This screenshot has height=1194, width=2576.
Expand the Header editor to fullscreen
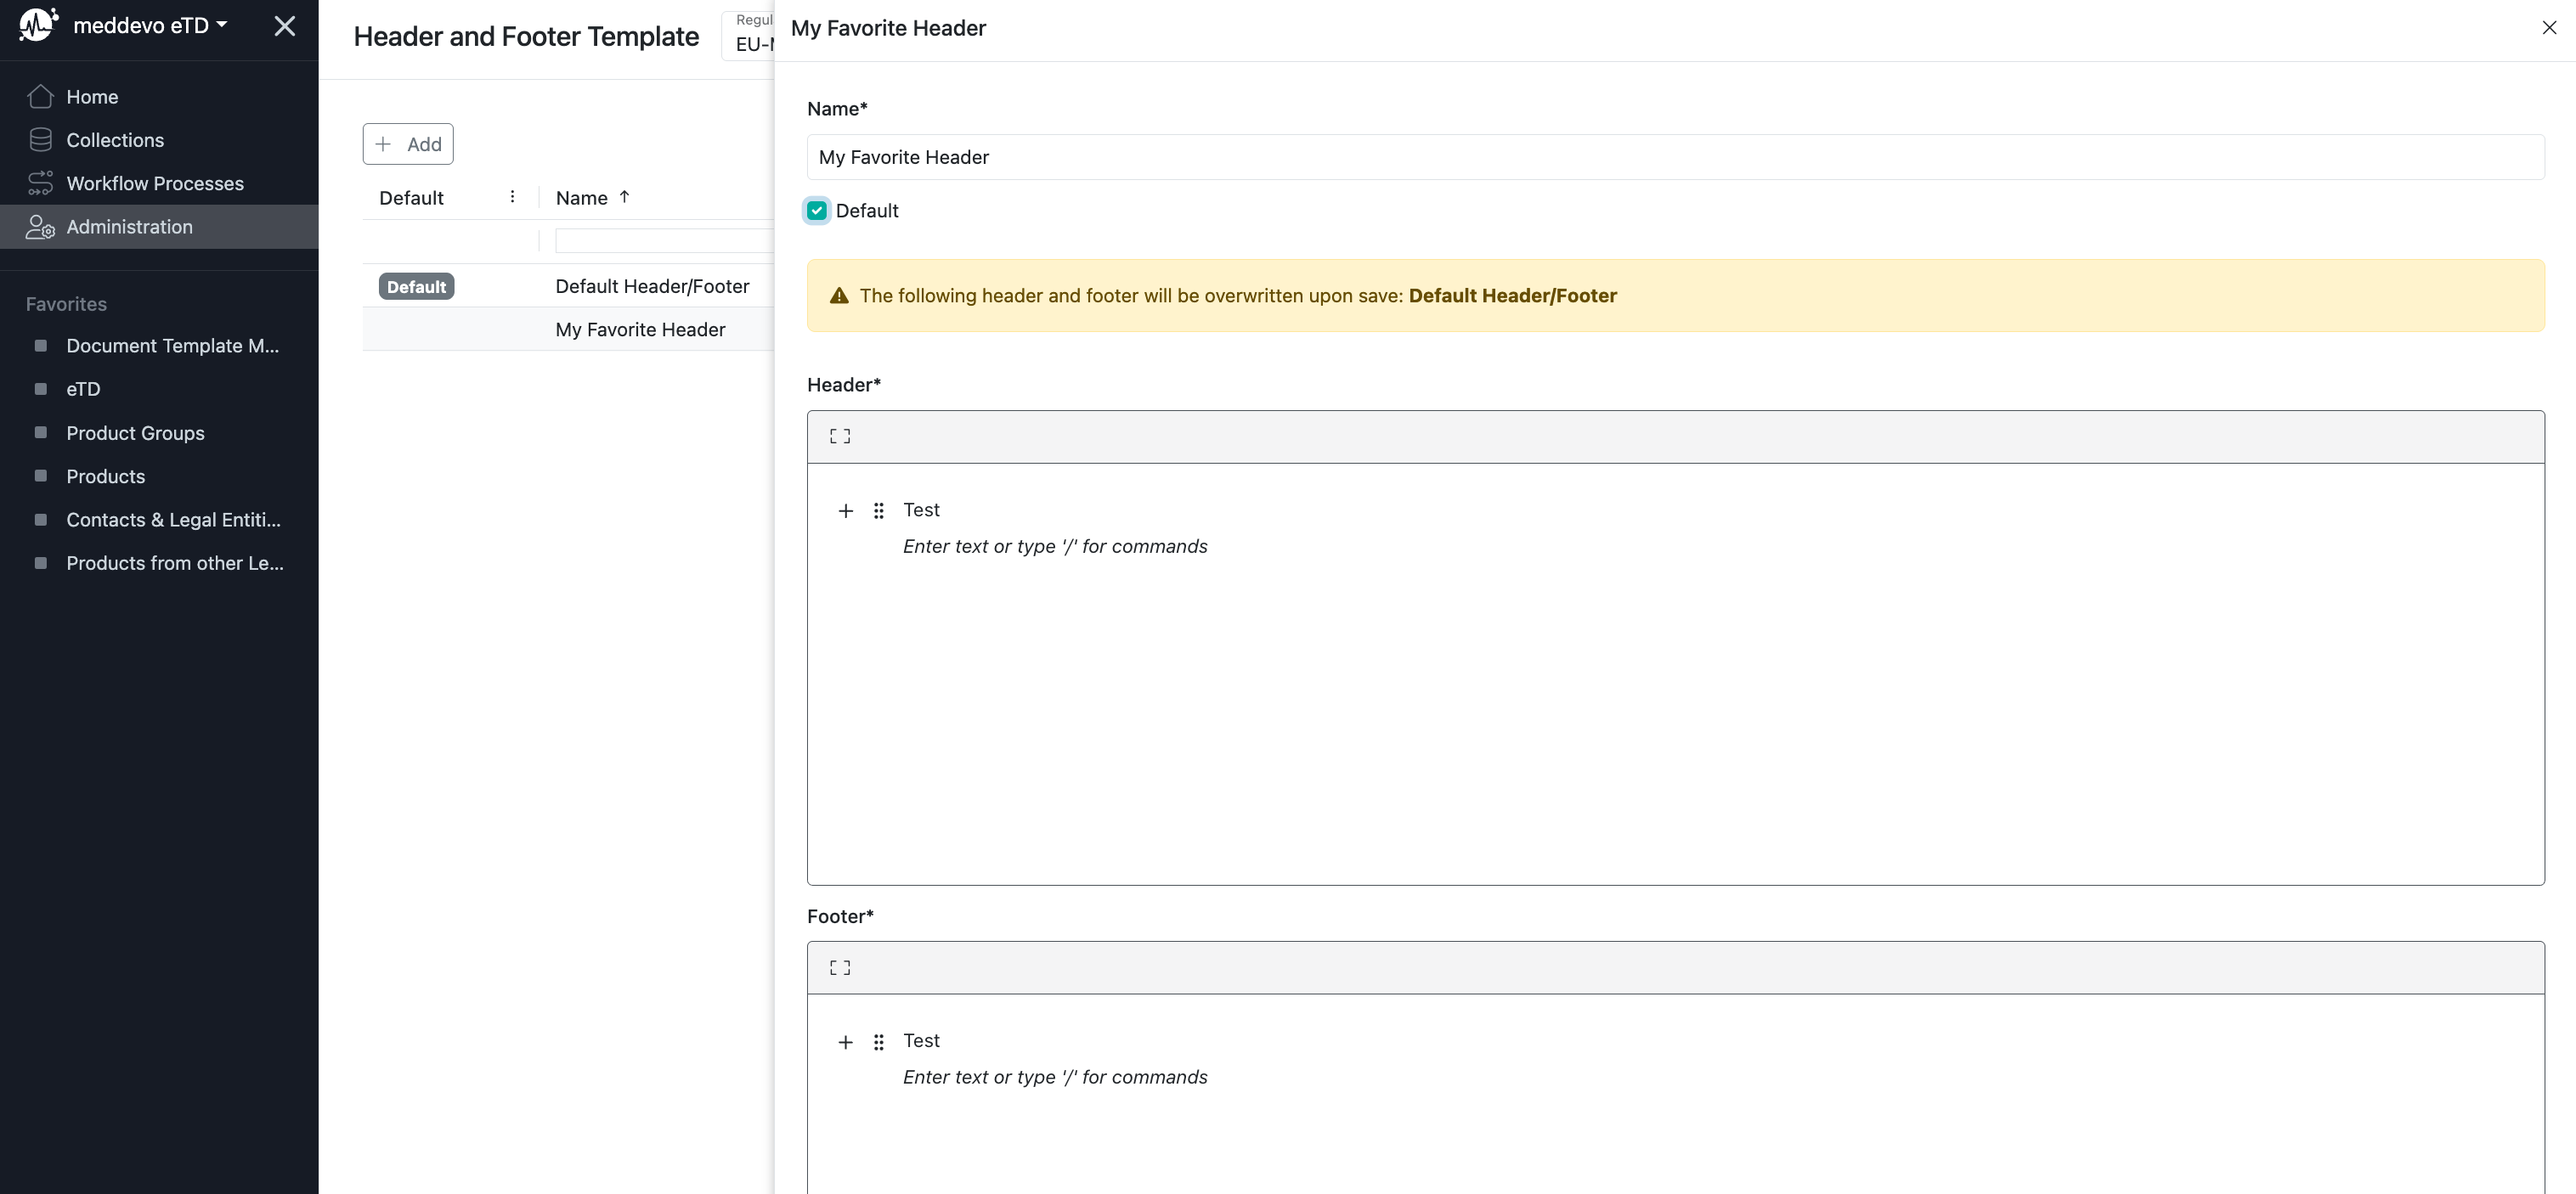click(x=840, y=436)
